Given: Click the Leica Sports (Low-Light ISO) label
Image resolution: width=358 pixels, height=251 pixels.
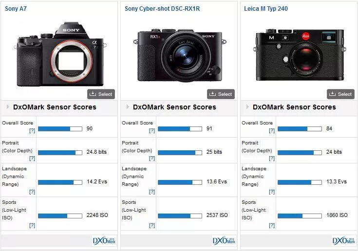Looking at the screenshot, I should click(x=254, y=210).
